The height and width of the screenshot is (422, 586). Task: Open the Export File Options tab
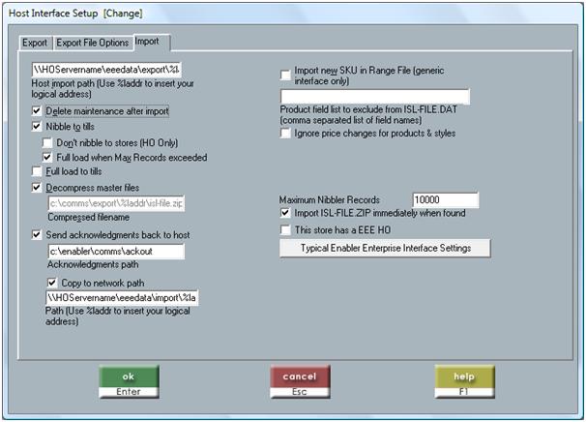click(92, 43)
